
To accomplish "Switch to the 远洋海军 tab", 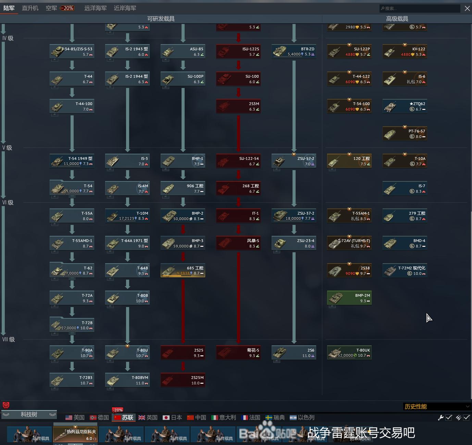I will (96, 8).
